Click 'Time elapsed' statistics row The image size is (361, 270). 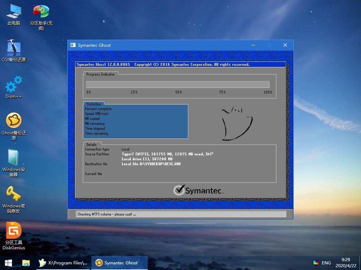tap(95, 129)
